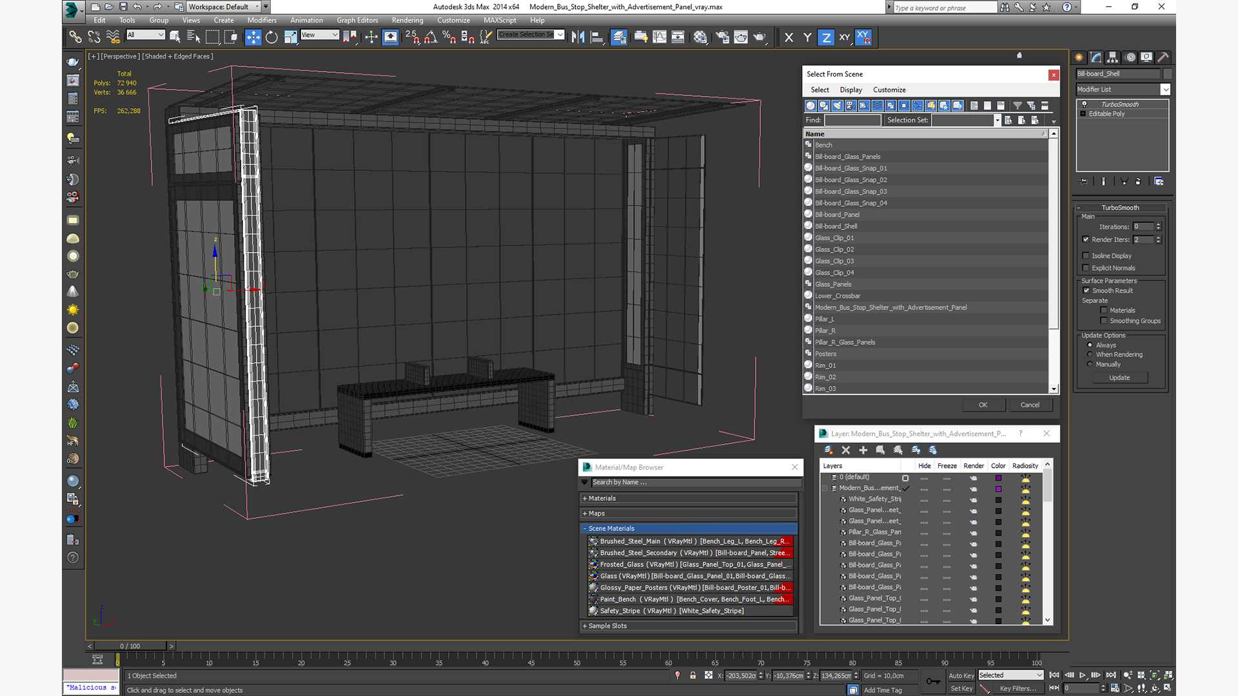The height and width of the screenshot is (696, 1238).
Task: Uncheck Smooth Result option
Action: click(1086, 291)
